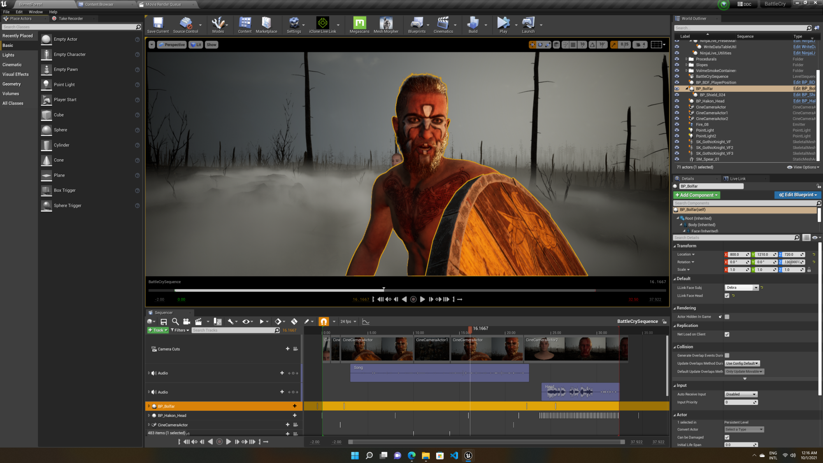Click the viewport Perspective button

point(172,44)
